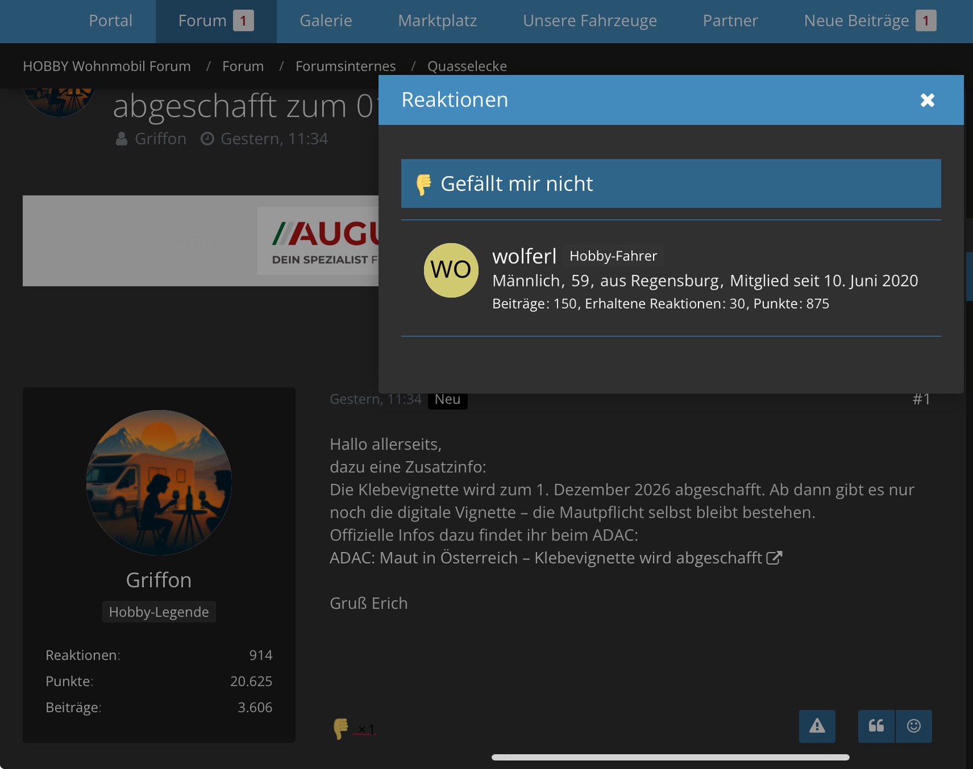Click the quote post icon

pos(876,726)
